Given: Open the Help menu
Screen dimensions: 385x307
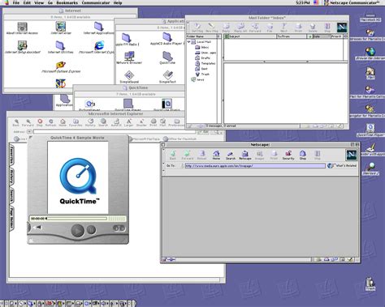Looking at the screenshot, I should click(x=118, y=2).
